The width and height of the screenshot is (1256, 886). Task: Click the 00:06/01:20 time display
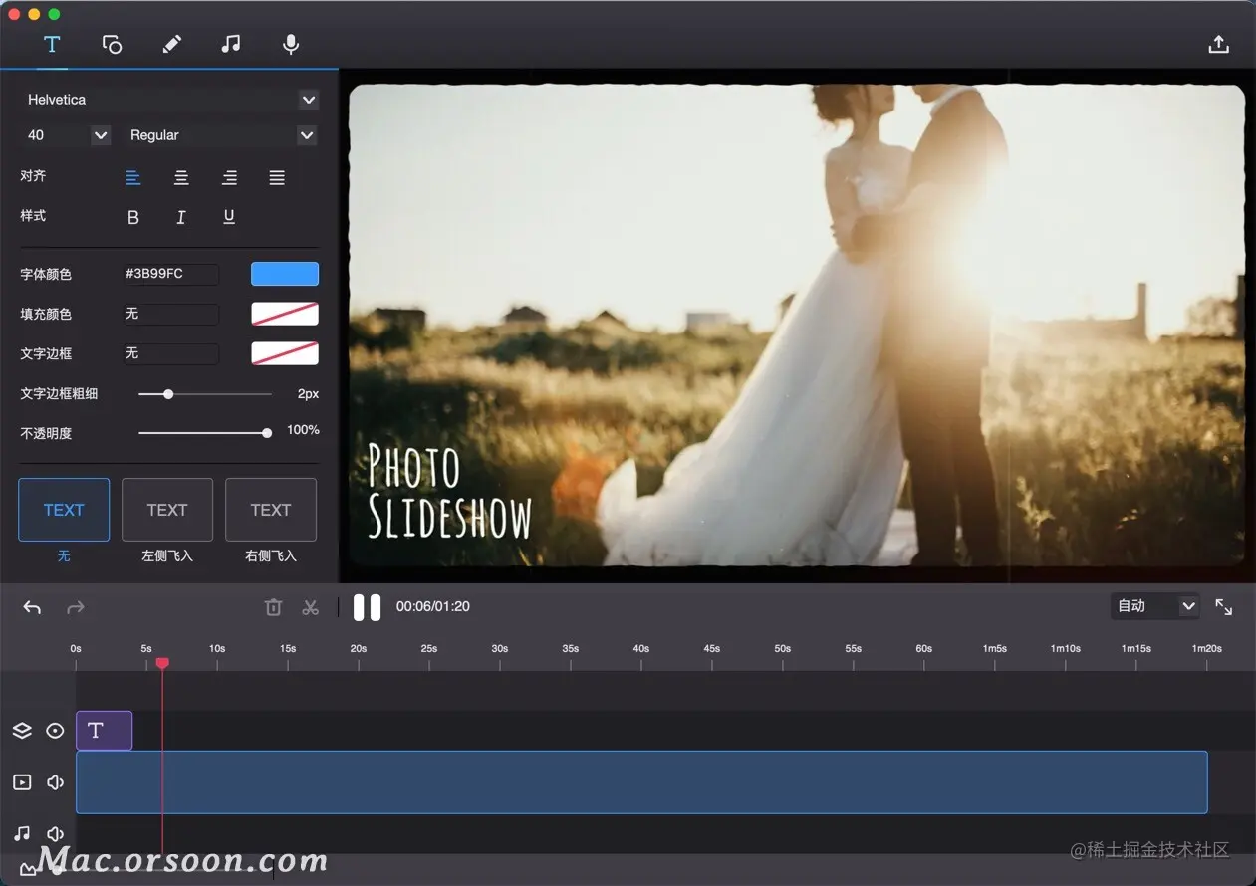point(433,606)
